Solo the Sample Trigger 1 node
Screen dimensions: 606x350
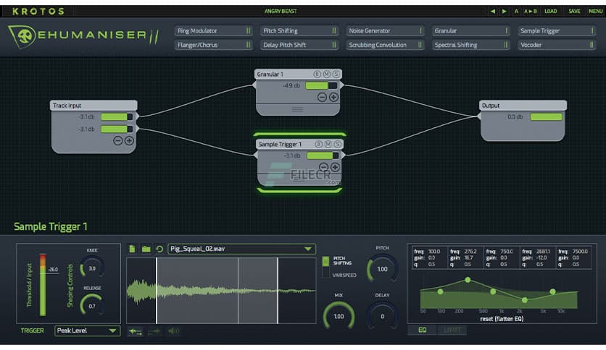pos(336,145)
